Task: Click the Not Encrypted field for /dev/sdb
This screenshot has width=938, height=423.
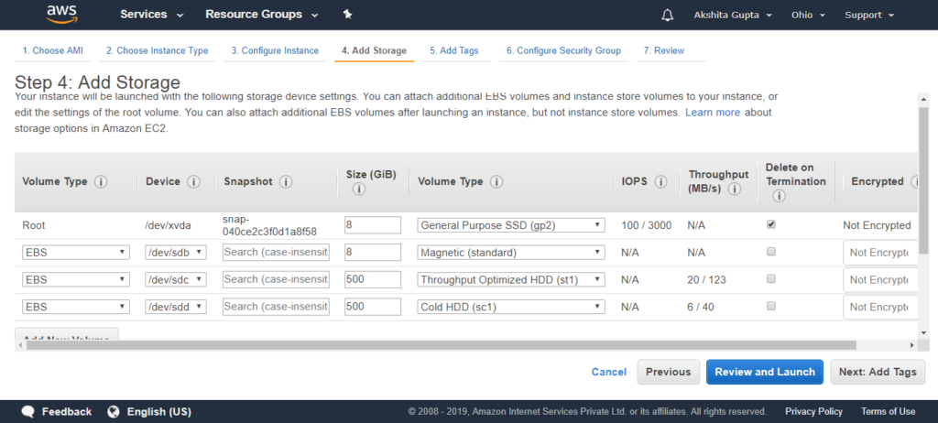Action: 880,253
